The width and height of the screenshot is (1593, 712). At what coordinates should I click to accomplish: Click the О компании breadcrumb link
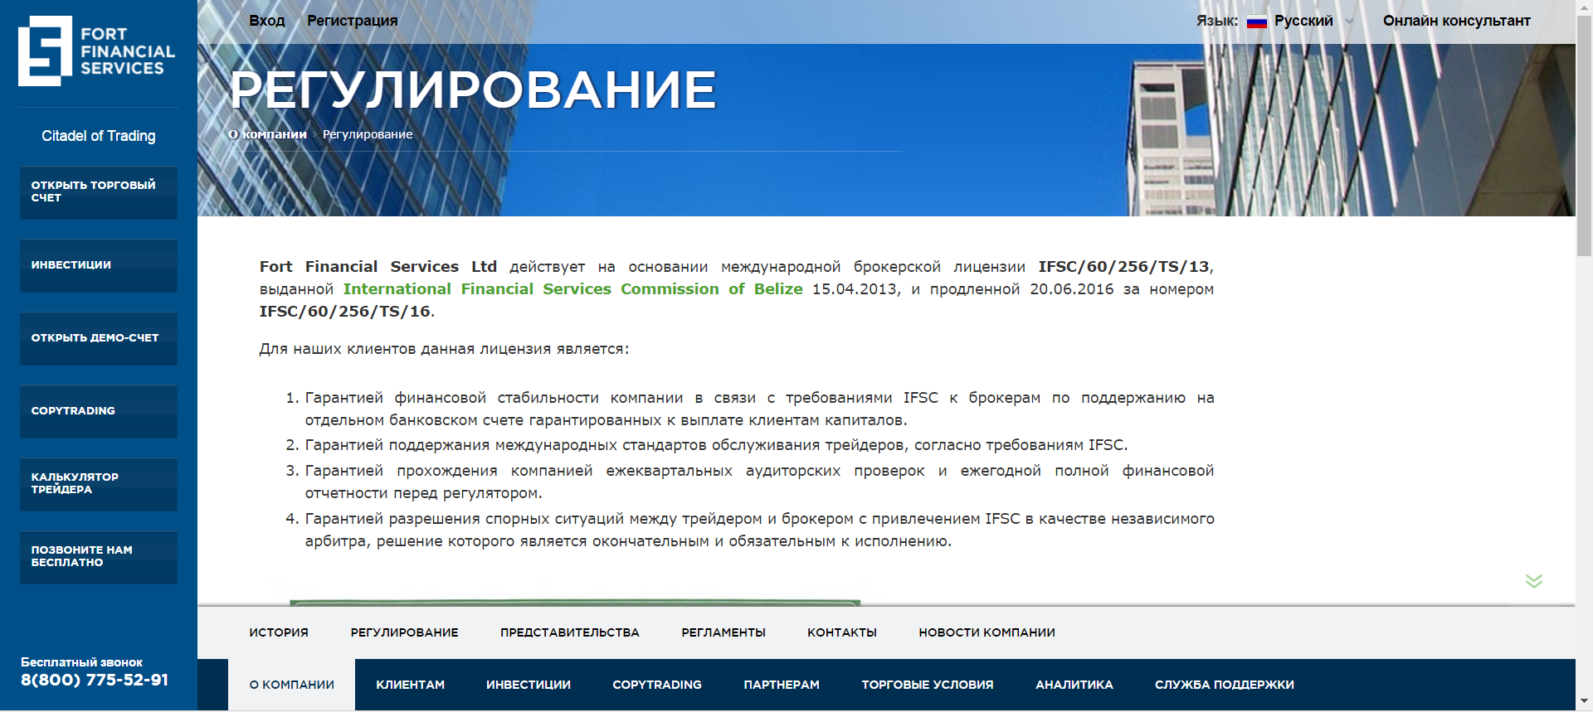pyautogui.click(x=268, y=134)
